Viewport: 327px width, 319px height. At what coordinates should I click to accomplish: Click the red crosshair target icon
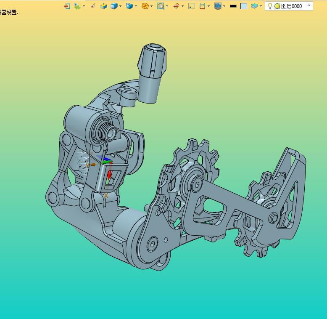176,6
